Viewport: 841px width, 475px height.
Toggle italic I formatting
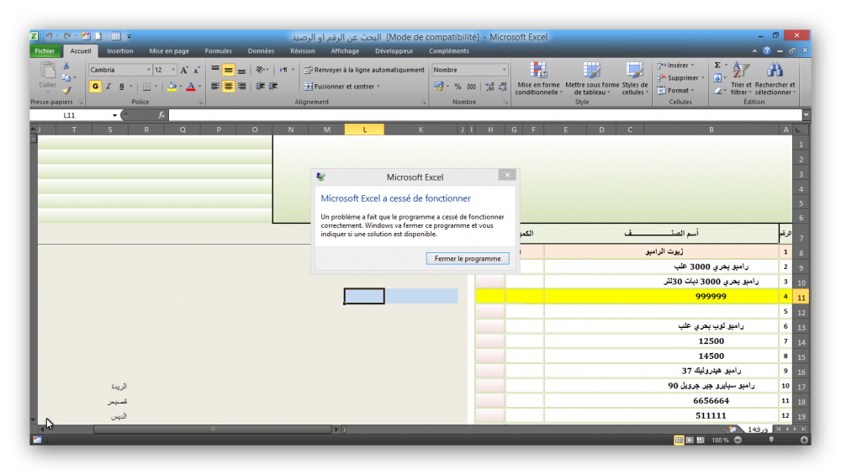coord(108,87)
